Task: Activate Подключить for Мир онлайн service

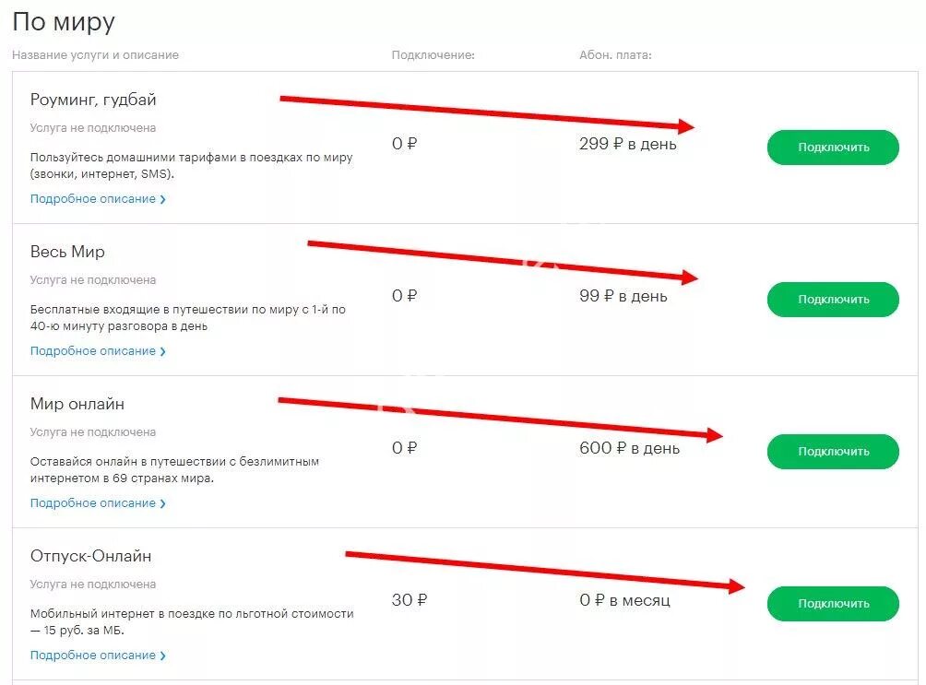Action: pyautogui.click(x=833, y=452)
